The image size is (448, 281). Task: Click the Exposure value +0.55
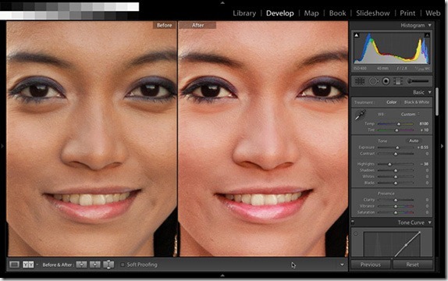click(423, 148)
